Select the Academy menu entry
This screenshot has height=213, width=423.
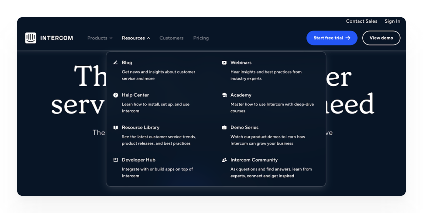click(241, 95)
